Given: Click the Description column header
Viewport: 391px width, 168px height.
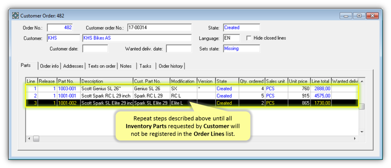Looking at the screenshot, I should click(x=107, y=81).
